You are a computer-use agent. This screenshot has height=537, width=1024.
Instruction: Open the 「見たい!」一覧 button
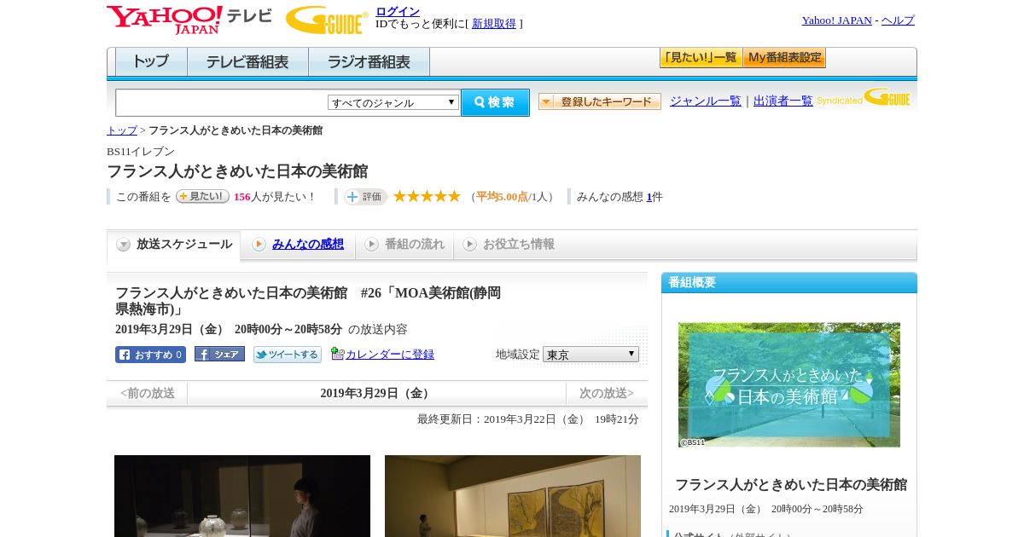click(x=701, y=58)
